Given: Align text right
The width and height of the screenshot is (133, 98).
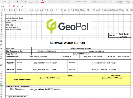Looking at the screenshot, I should point(59,1).
